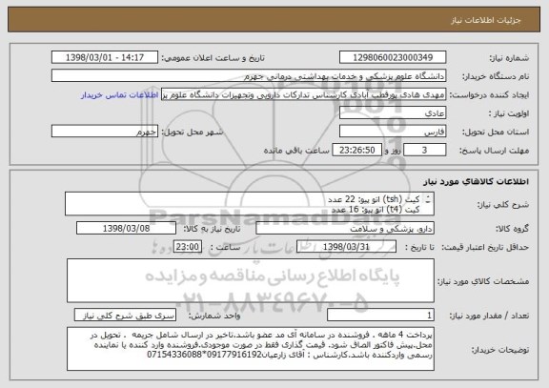549x388 pixels.
Task: Click the label شماره نیاز
Action: (x=509, y=58)
